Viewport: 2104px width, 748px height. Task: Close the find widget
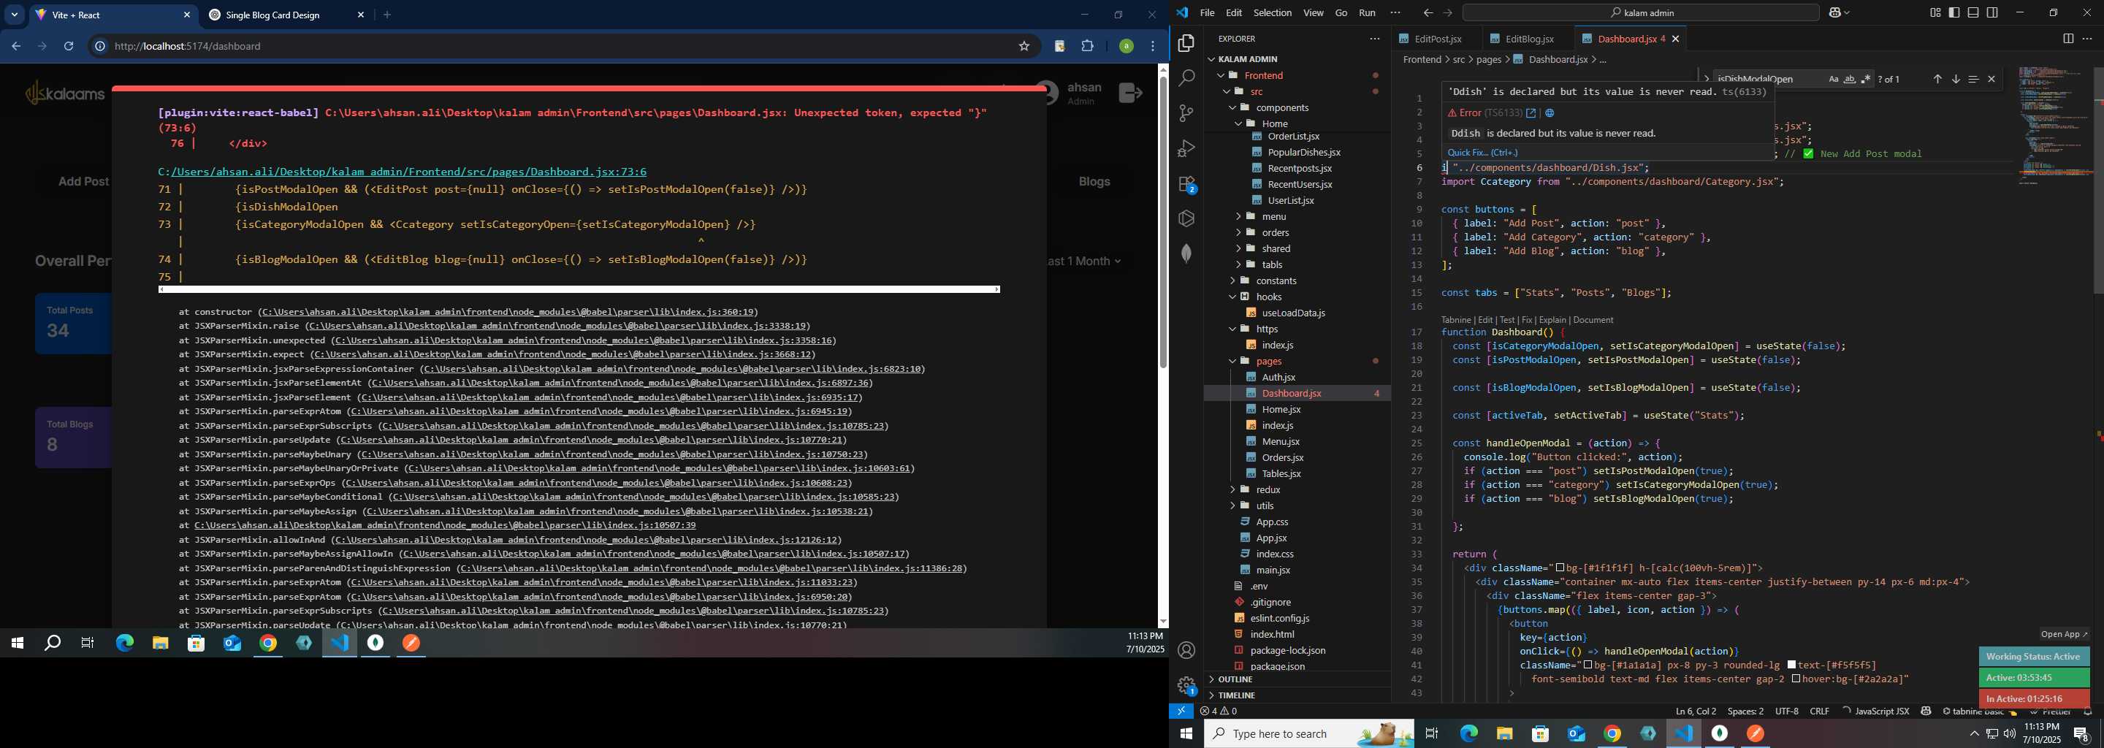(1991, 79)
